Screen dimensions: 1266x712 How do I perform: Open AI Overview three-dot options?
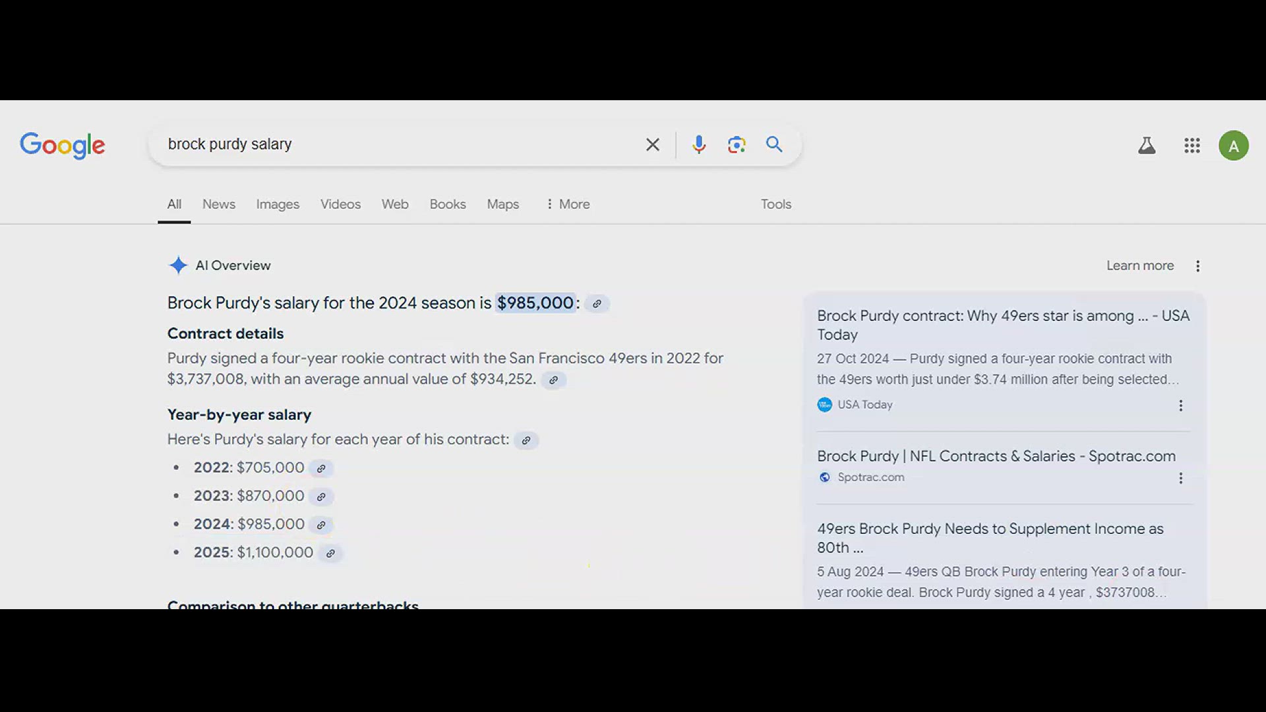1197,266
